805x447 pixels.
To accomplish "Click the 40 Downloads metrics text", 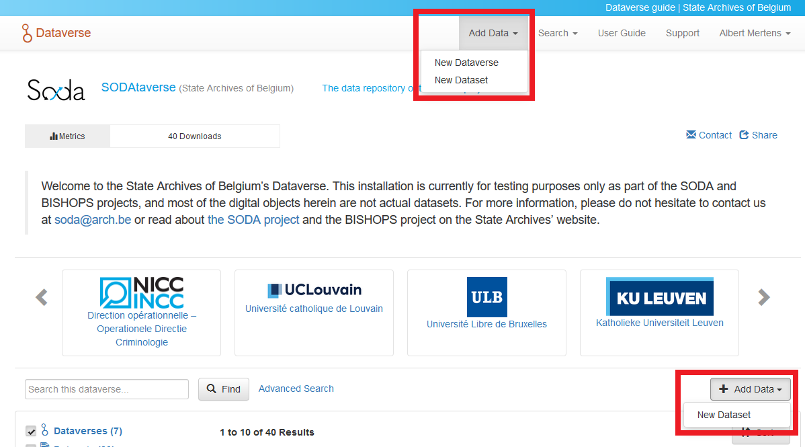I will 195,136.
